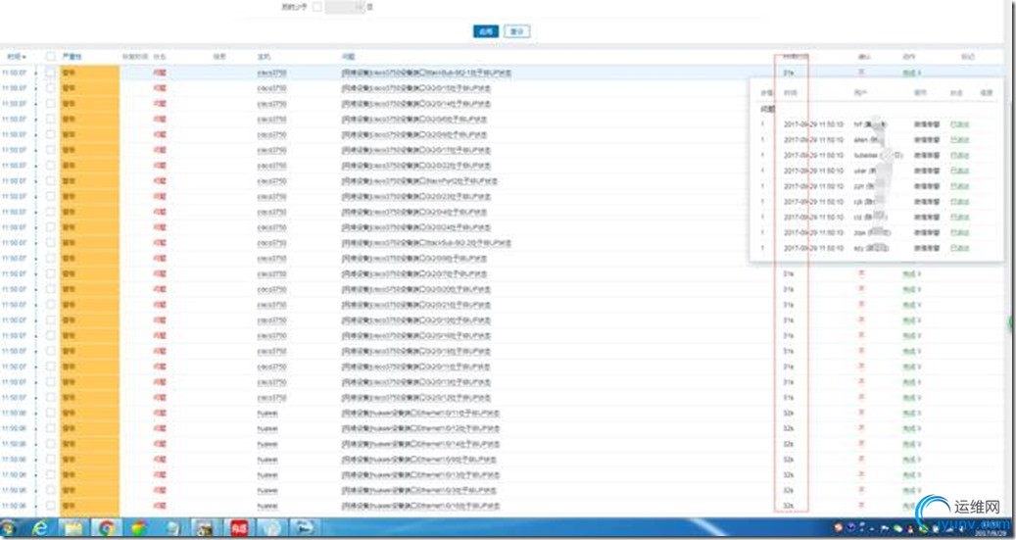Check the StackSub-St2-2 problem row checkbox
1016x540 pixels.
(51, 243)
